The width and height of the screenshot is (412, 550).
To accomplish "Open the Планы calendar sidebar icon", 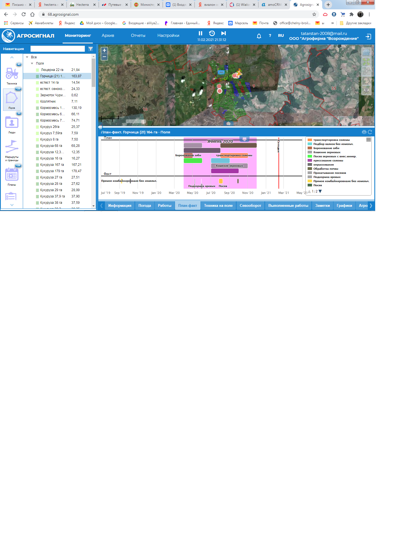I will coord(12,174).
